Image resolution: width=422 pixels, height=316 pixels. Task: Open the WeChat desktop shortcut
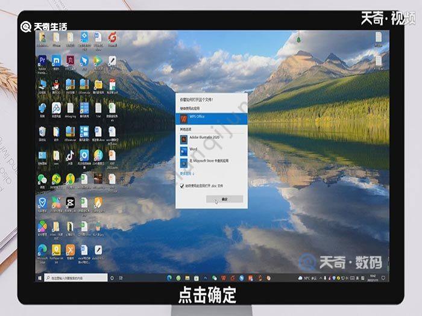42,181
